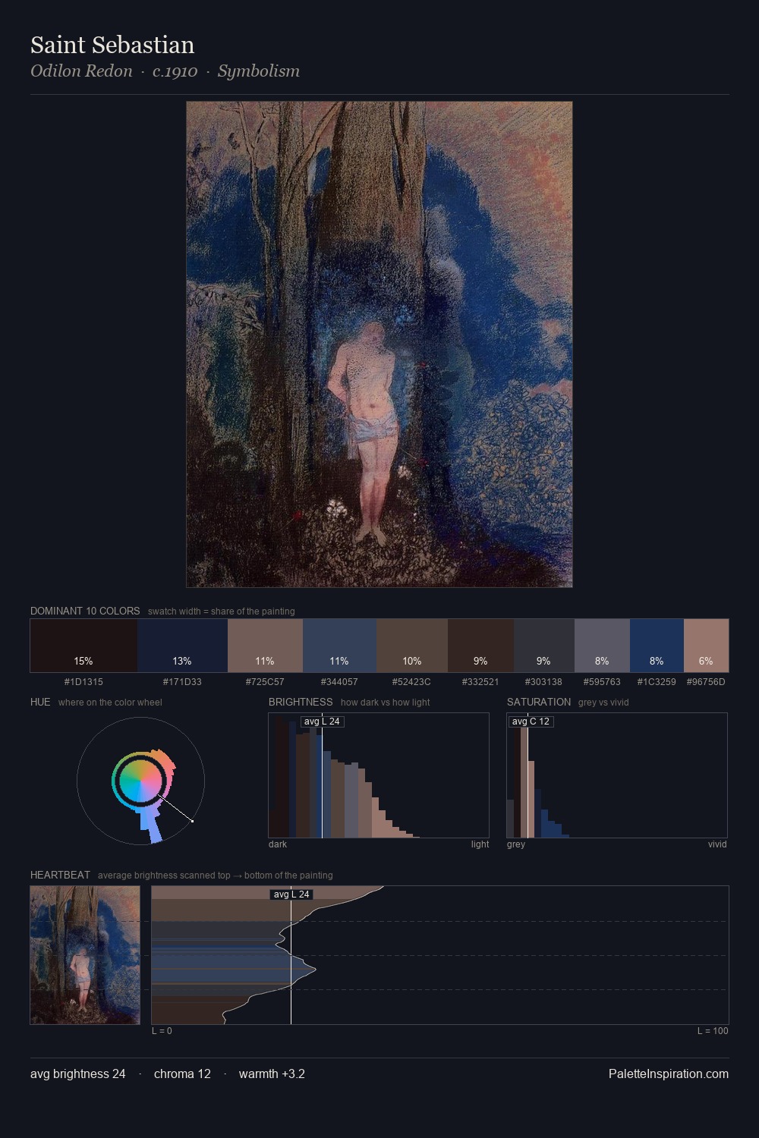Pick the #52423C swatch
This screenshot has height=1138, width=759.
tap(412, 646)
